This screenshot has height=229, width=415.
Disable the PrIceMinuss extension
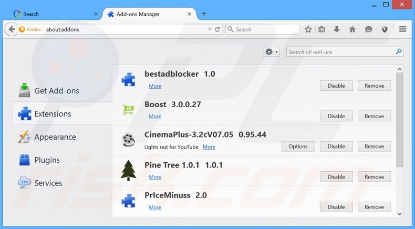pyautogui.click(x=336, y=207)
